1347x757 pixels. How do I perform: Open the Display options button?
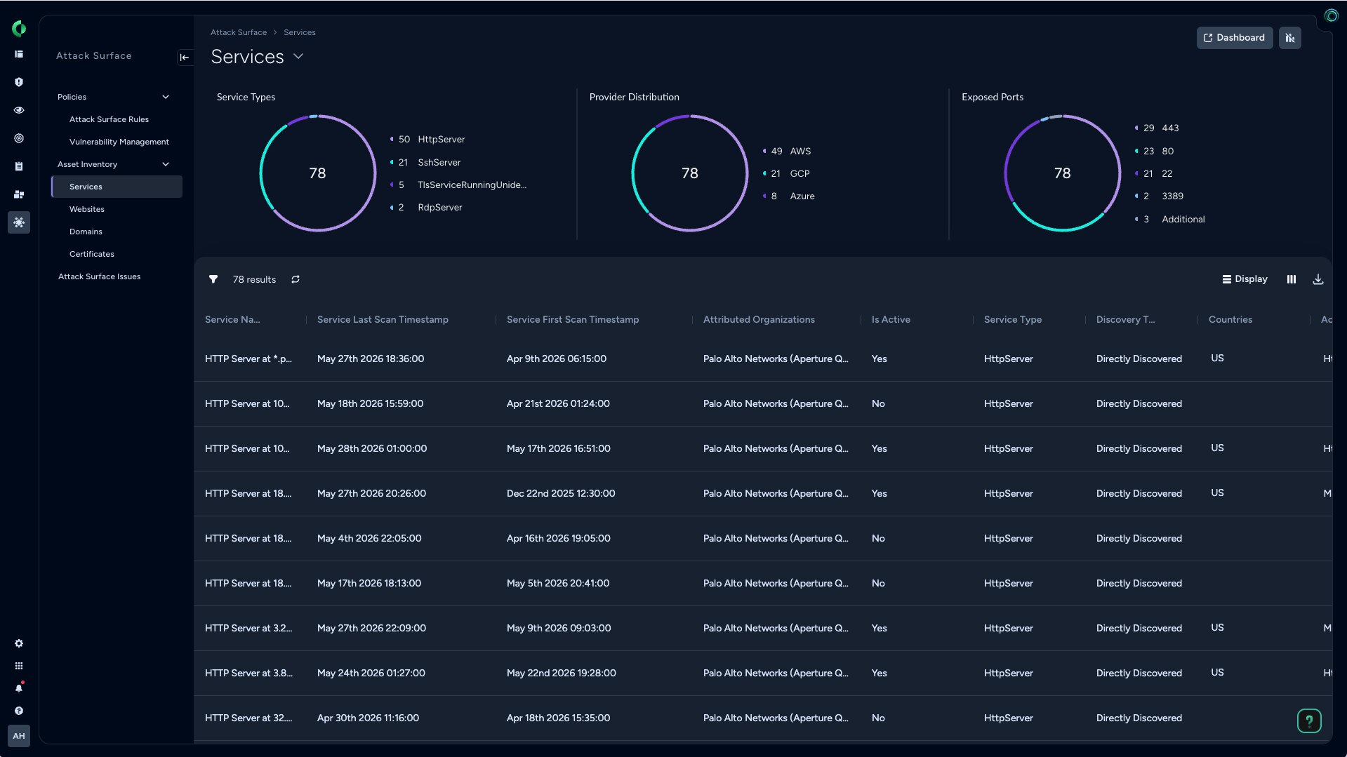(x=1245, y=279)
